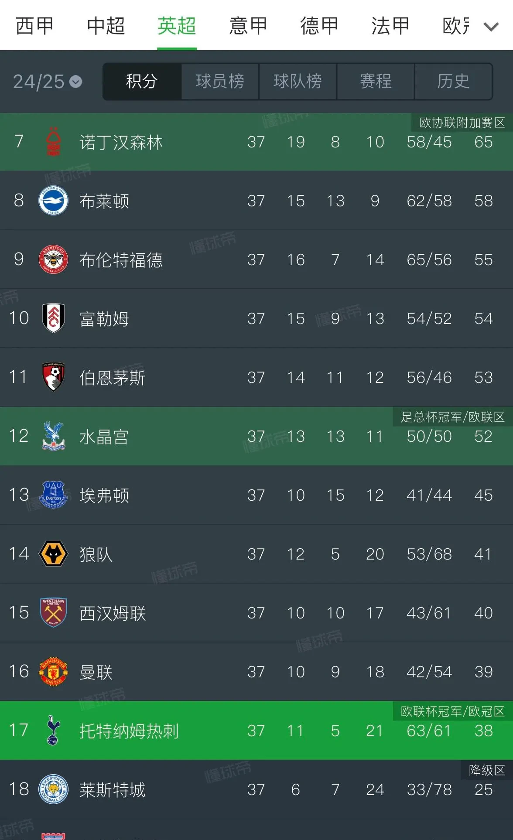Open the 球员榜 player rankings tab
Viewport: 513px width, 840px height.
pos(219,82)
